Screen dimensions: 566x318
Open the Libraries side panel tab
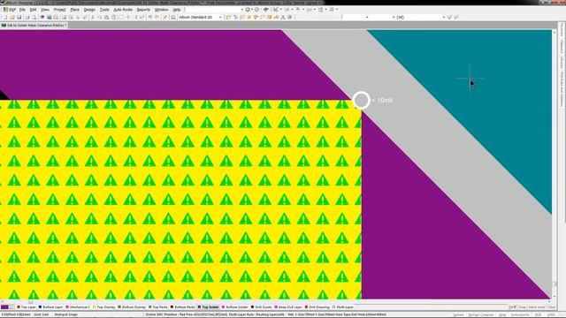click(562, 63)
